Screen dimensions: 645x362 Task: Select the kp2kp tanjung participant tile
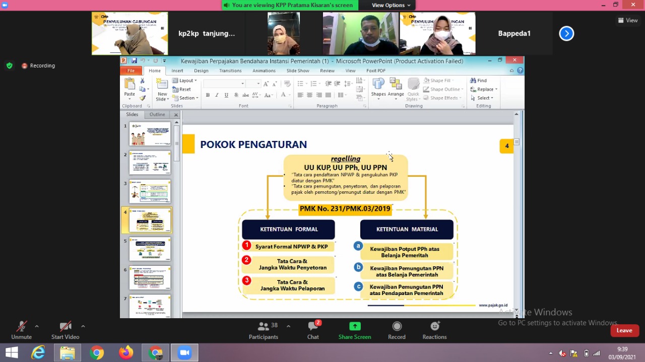[207, 34]
